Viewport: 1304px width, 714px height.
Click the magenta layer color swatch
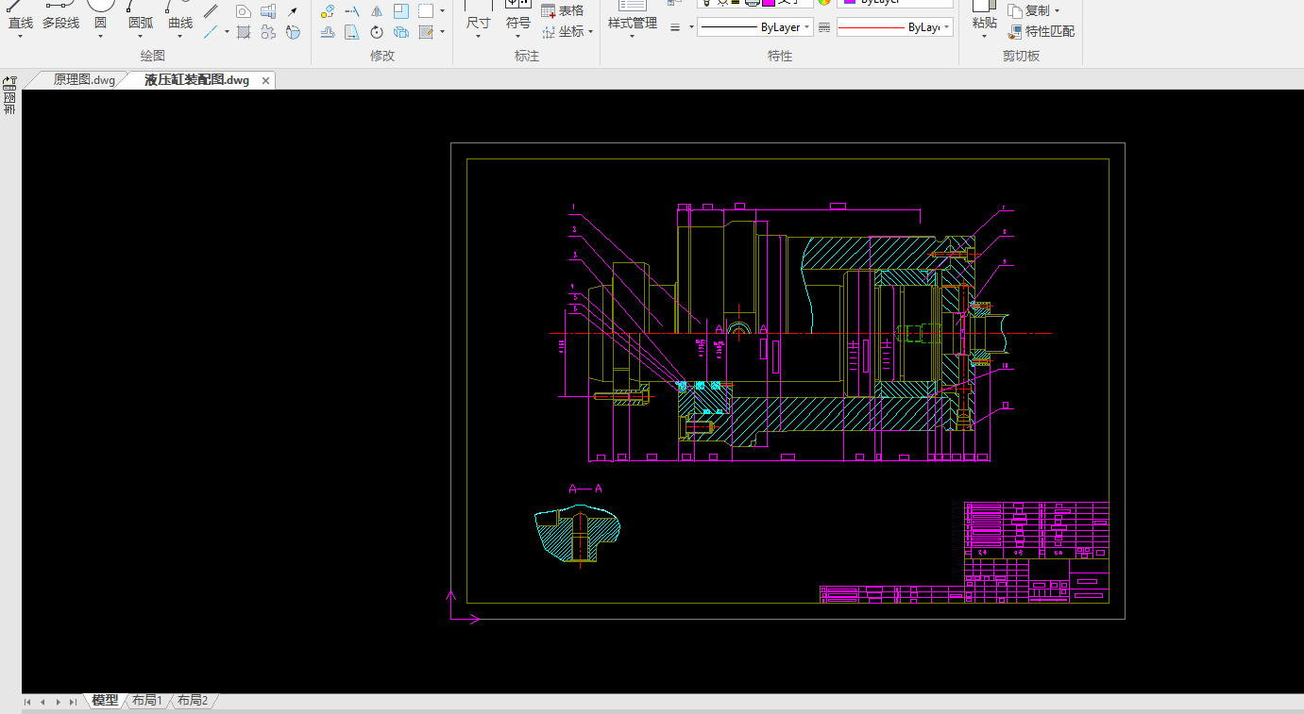pyautogui.click(x=769, y=2)
